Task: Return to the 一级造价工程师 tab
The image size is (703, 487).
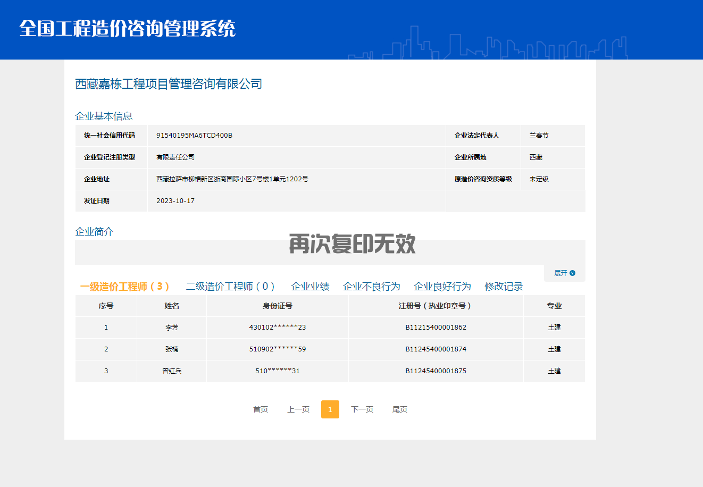Action: point(125,286)
